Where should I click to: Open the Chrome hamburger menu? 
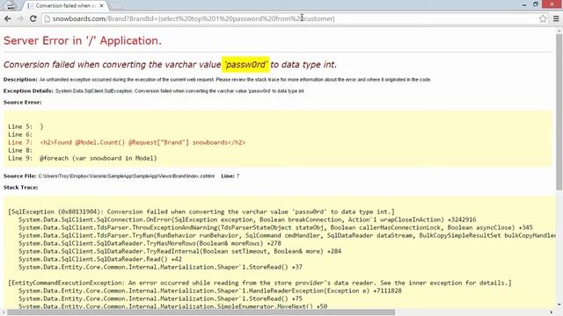click(556, 18)
